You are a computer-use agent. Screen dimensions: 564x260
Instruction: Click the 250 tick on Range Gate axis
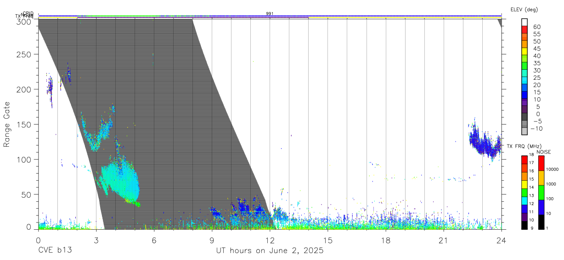tap(24, 54)
